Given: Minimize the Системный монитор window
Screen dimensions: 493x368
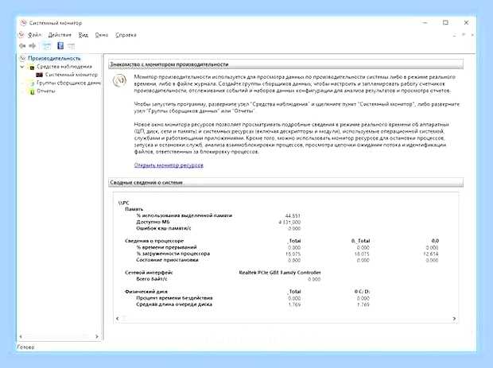Looking at the screenshot, I should point(425,22).
